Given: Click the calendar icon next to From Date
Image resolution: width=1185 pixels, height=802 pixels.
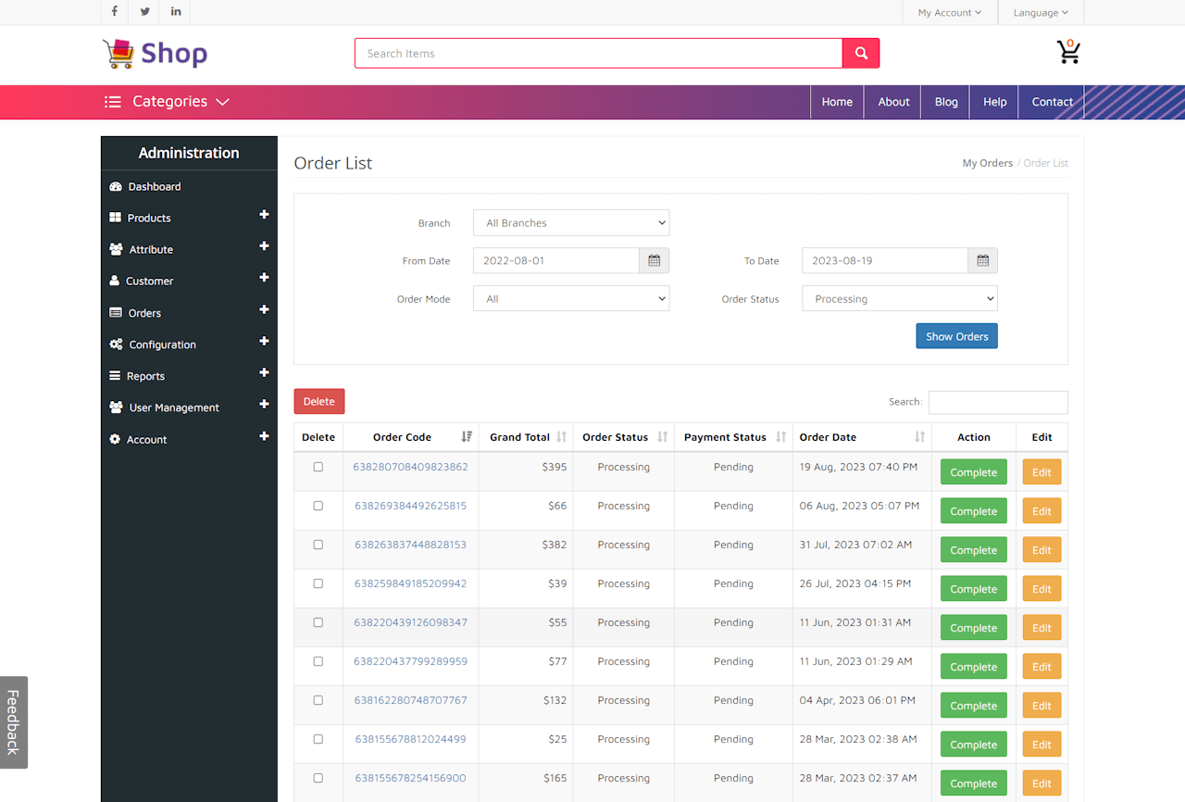Looking at the screenshot, I should tap(654, 260).
